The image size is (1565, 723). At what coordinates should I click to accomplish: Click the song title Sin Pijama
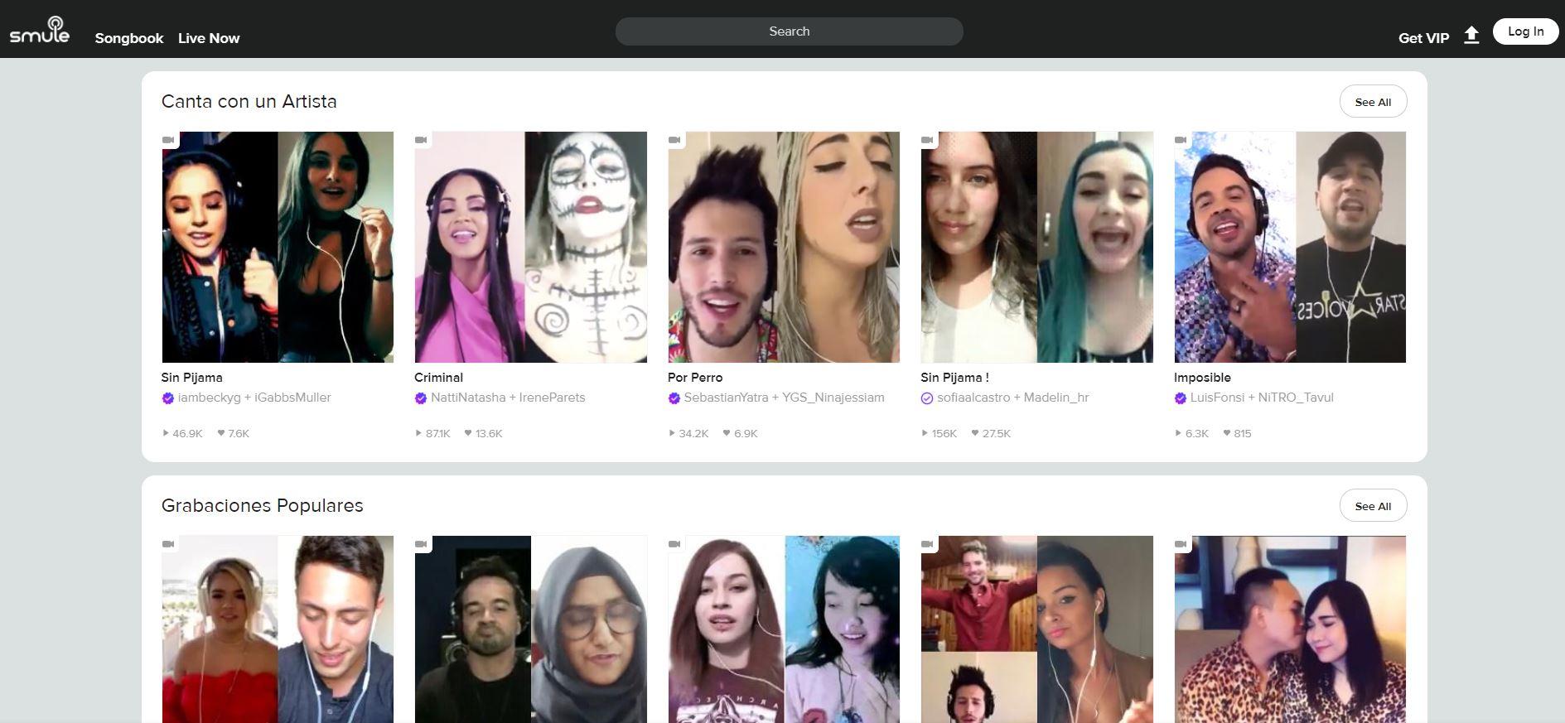(x=191, y=378)
